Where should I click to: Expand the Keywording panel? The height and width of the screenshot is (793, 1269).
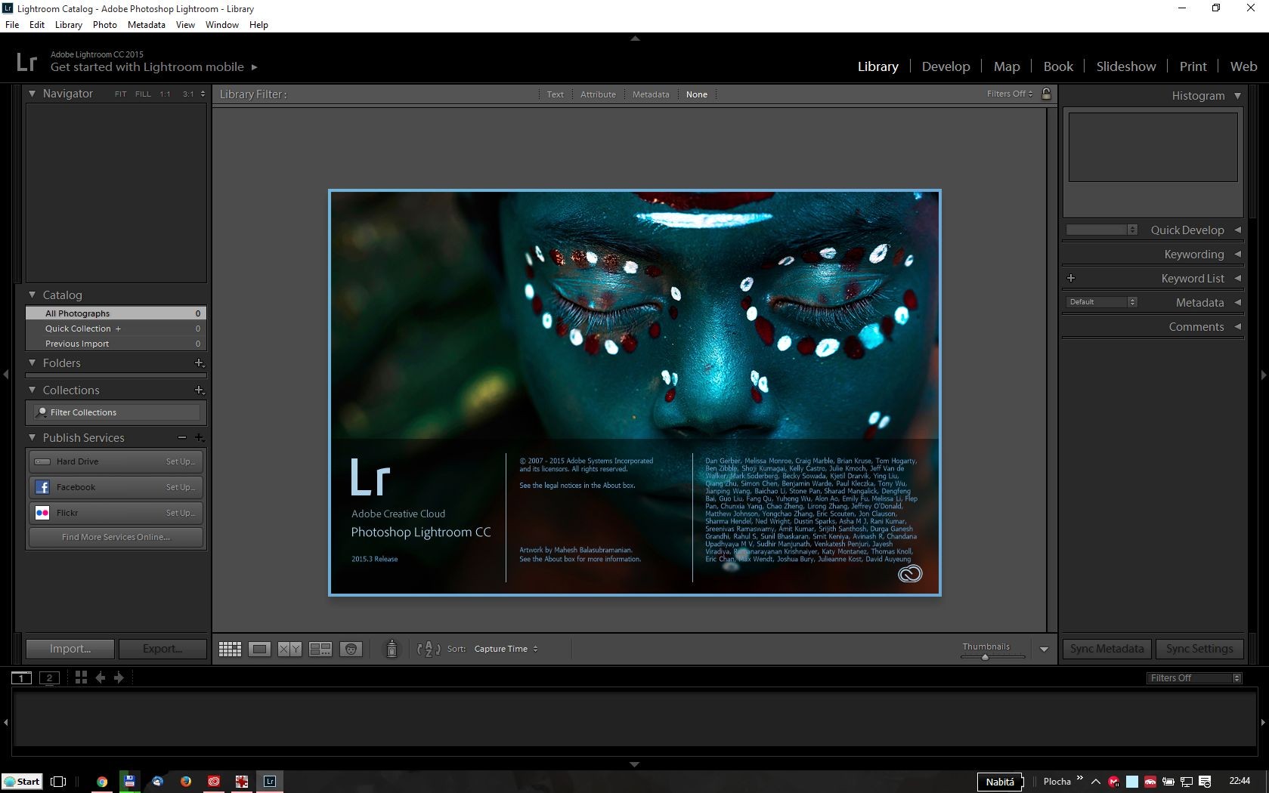1237,254
